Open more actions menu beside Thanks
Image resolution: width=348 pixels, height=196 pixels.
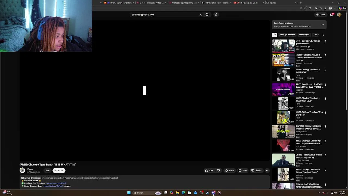(x=267, y=170)
